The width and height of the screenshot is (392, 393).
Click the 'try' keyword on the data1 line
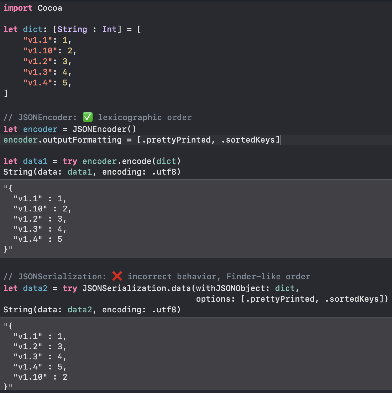tap(70, 161)
